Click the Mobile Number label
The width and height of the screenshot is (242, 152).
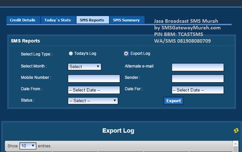36,78
